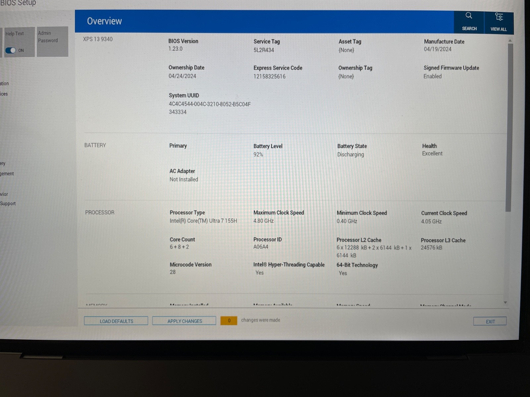Click the Load Defaults button

pos(116,321)
